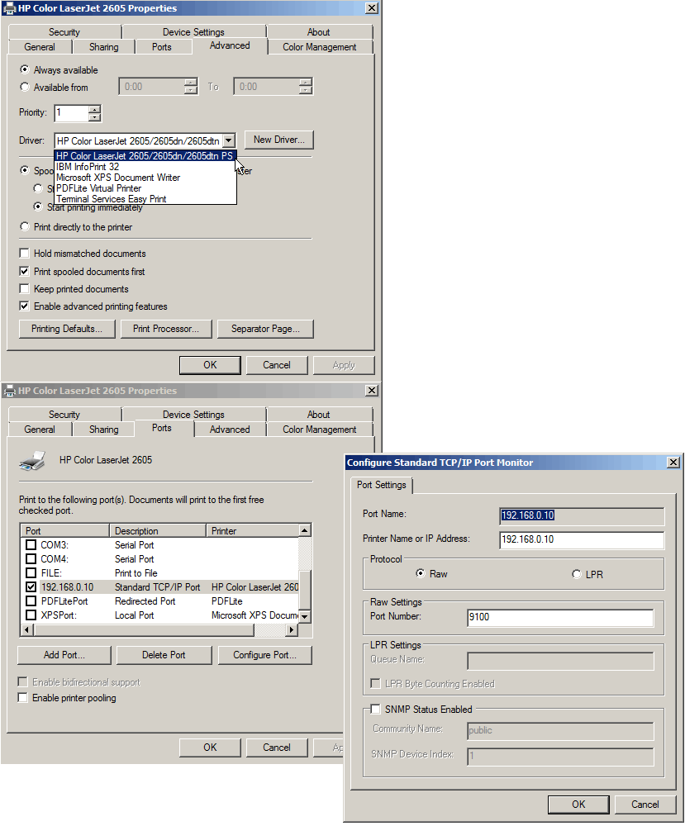Check the COM3 port checkbox
The height and width of the screenshot is (826, 685).
pos(31,544)
